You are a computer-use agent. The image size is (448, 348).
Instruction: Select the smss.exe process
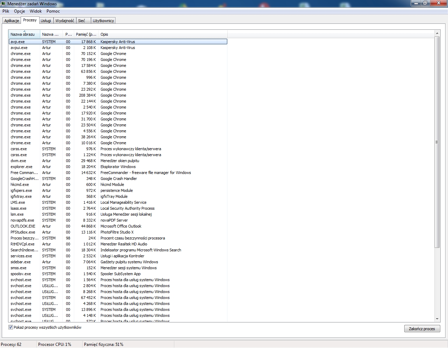118,268
